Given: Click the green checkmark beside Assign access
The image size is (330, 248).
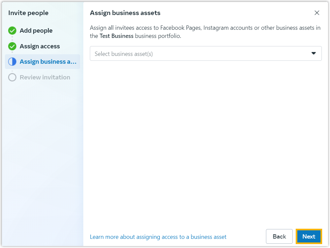Looking at the screenshot, I should pyautogui.click(x=12, y=46).
